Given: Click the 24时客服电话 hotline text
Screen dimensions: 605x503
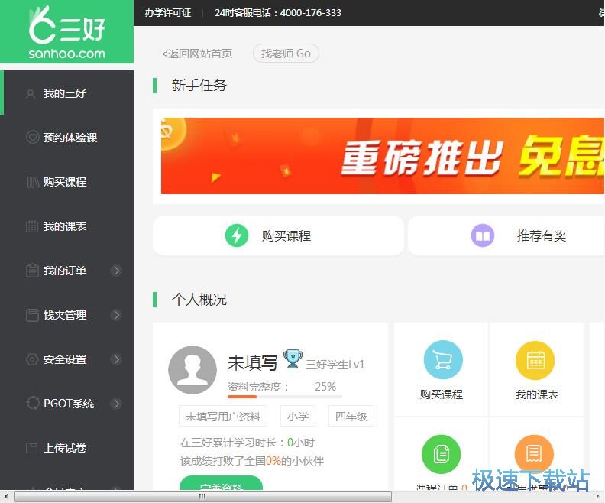Looking at the screenshot, I should [x=278, y=13].
